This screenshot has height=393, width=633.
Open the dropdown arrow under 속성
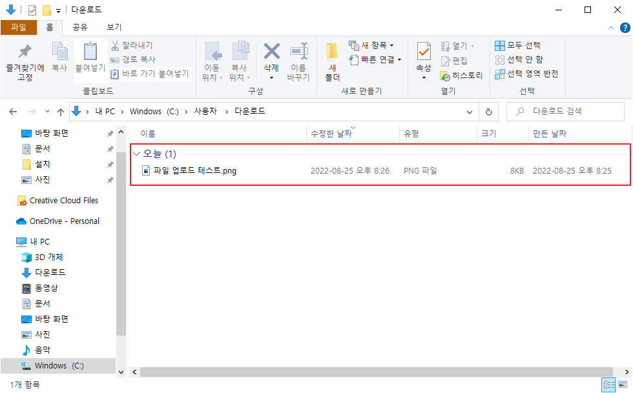coord(424,77)
